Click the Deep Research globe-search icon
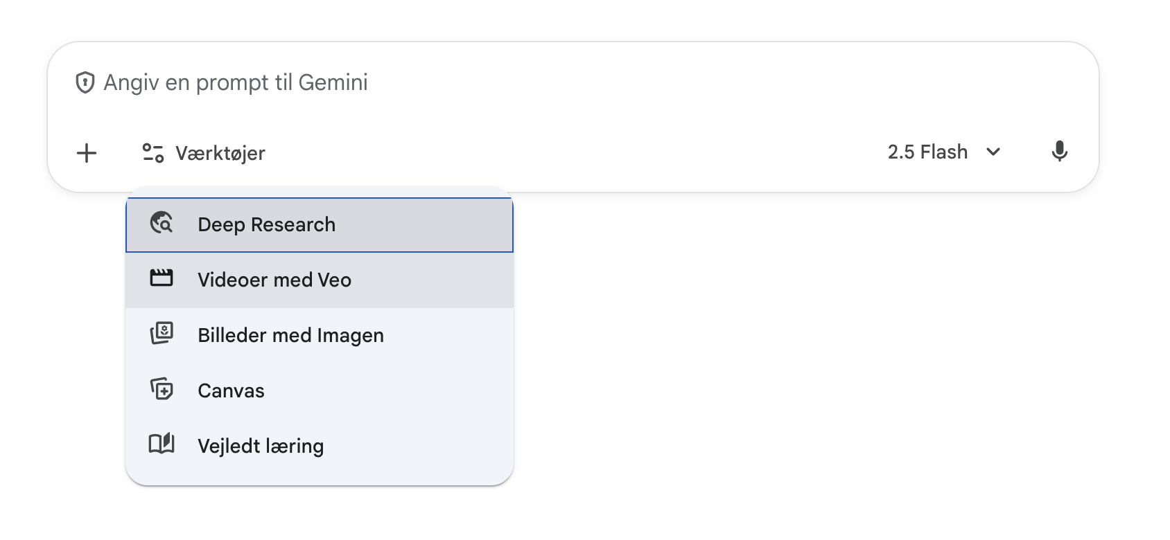This screenshot has width=1170, height=540. (x=161, y=223)
